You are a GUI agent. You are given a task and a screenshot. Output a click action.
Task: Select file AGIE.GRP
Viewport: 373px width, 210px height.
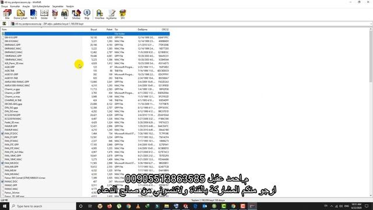coord(10,67)
